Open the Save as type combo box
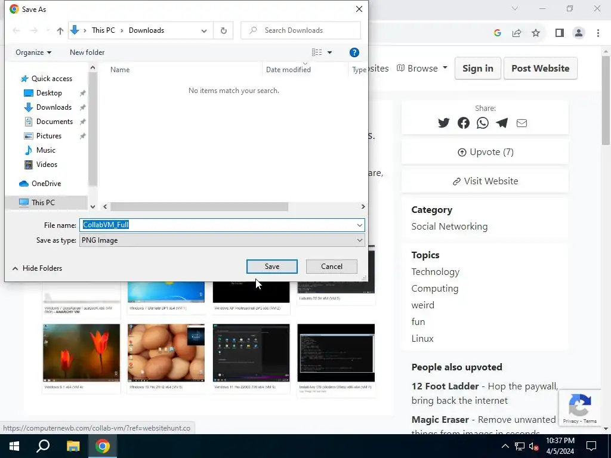The height and width of the screenshot is (458, 611). click(222, 240)
